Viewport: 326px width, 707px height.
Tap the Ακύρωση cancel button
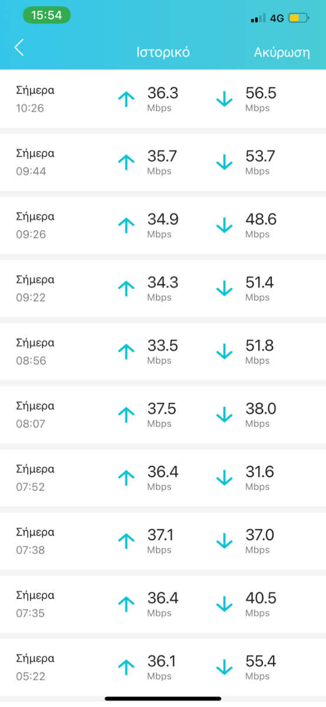tap(282, 52)
